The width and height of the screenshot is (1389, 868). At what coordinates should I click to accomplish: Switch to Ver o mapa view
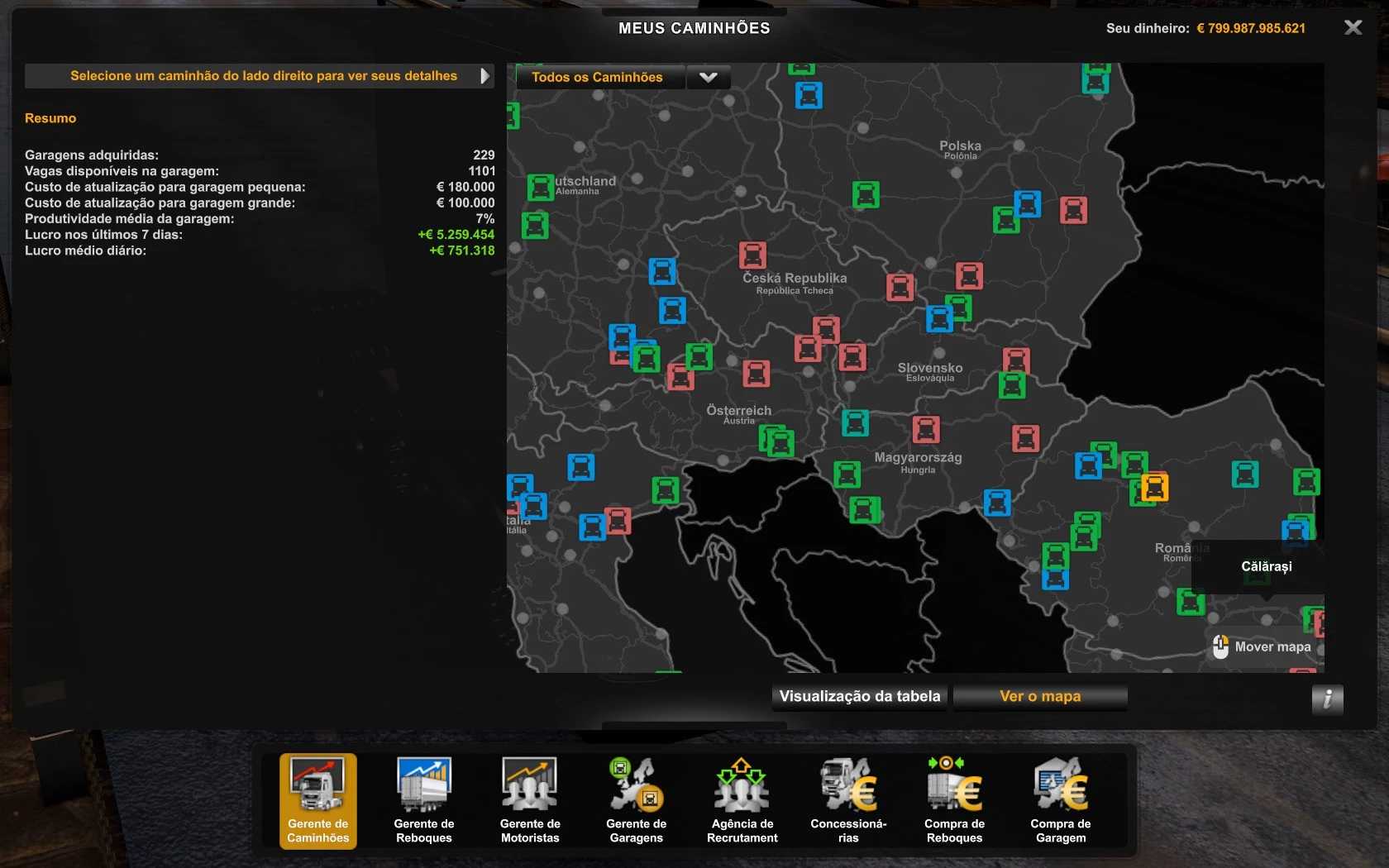coord(1039,696)
